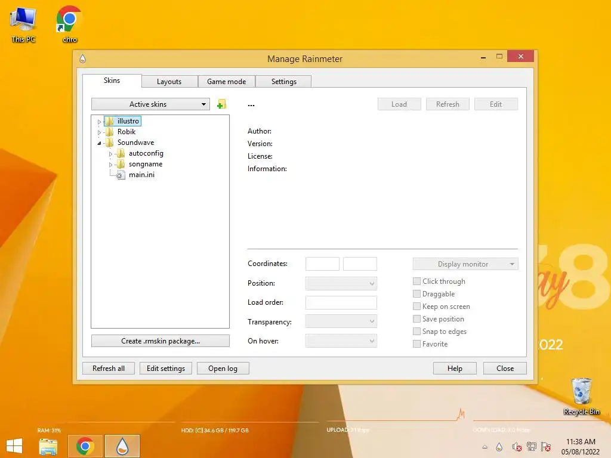Click the Load order input field
611x458 pixels.
tap(341, 302)
